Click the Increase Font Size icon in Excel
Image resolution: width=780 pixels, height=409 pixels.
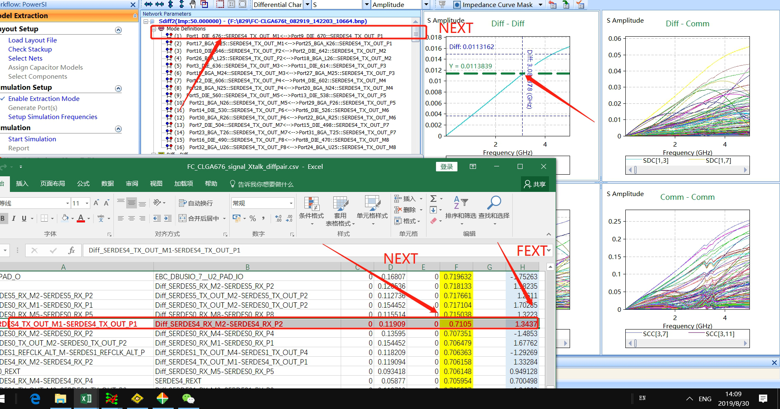(96, 203)
